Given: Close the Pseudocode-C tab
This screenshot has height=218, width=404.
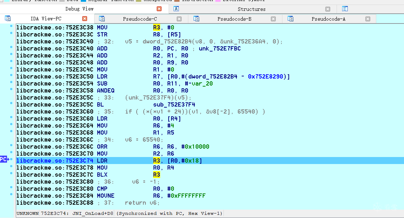Looking at the screenshot, I should [x=179, y=19].
